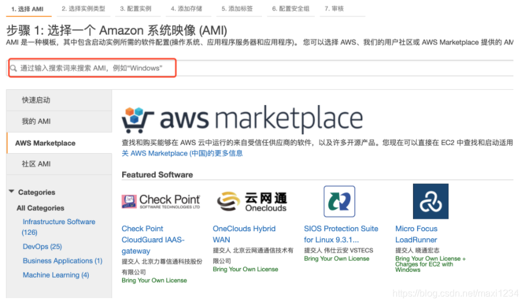
Task: Click the search magnifier icon
Action: click(14, 69)
